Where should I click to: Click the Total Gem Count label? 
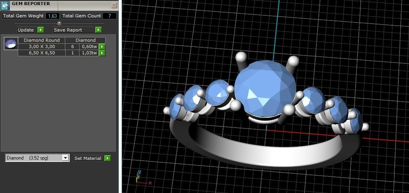pos(81,16)
